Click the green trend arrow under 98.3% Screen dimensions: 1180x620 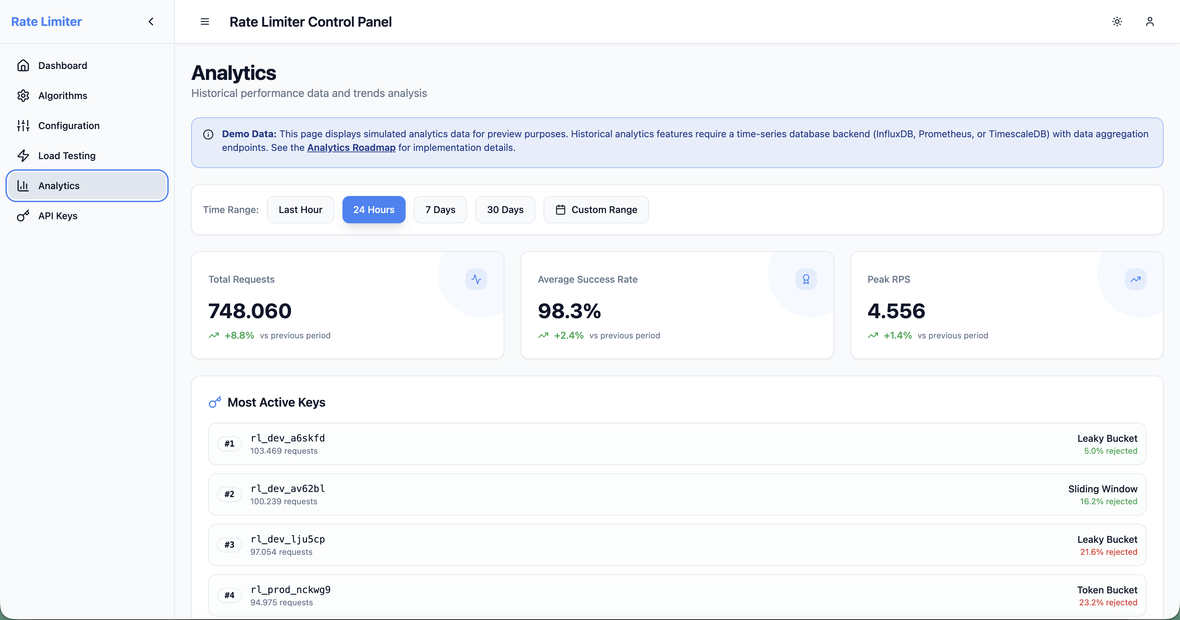pyautogui.click(x=543, y=336)
